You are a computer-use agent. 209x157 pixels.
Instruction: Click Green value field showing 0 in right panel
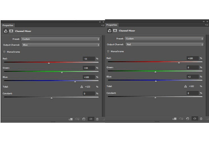coord(193,68)
